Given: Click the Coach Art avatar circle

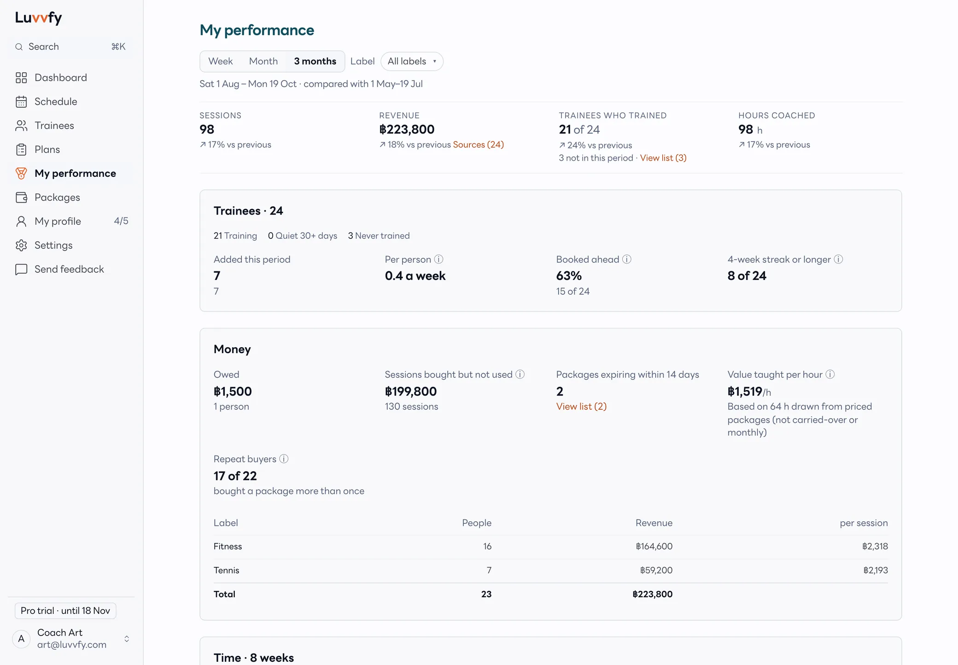Looking at the screenshot, I should (x=21, y=639).
